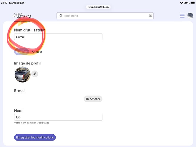The width and height of the screenshot is (196, 147).
Task: Open the hamburger menu
Action: tap(182, 16)
